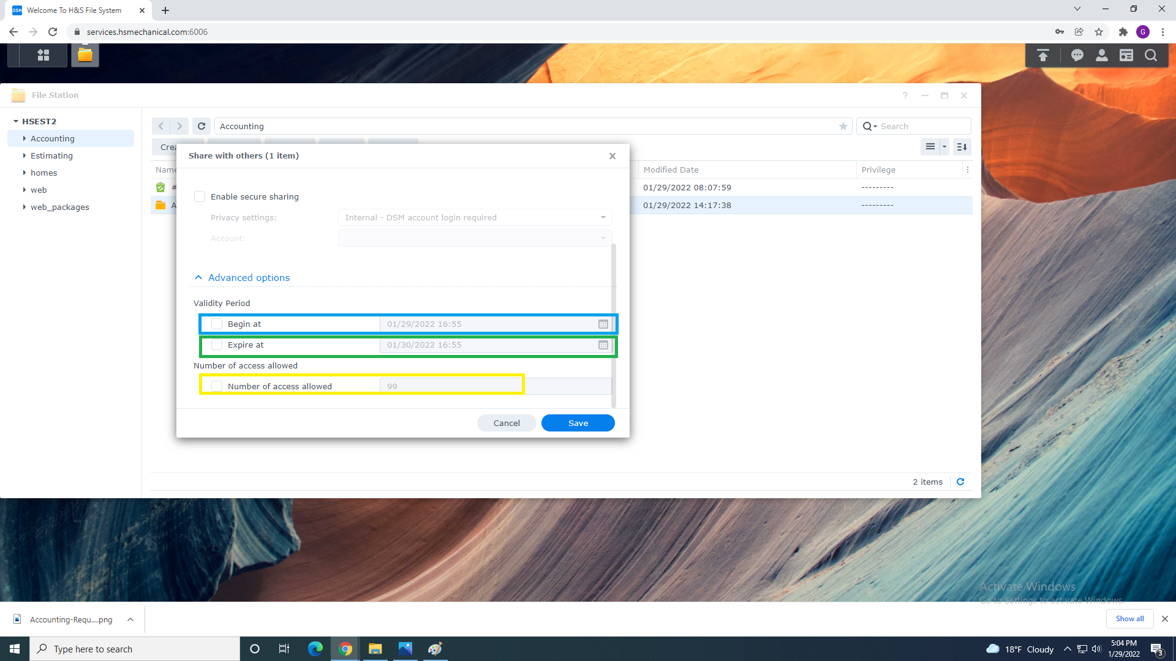Open the calendar picker for Begin at
The width and height of the screenshot is (1176, 661).
pyautogui.click(x=603, y=324)
